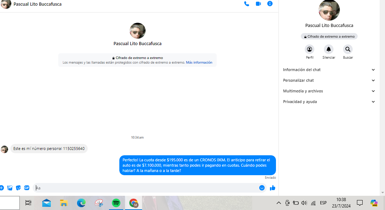This screenshot has height=210, width=385.
Task: Start a video call from the chat header
Action: click(x=258, y=4)
